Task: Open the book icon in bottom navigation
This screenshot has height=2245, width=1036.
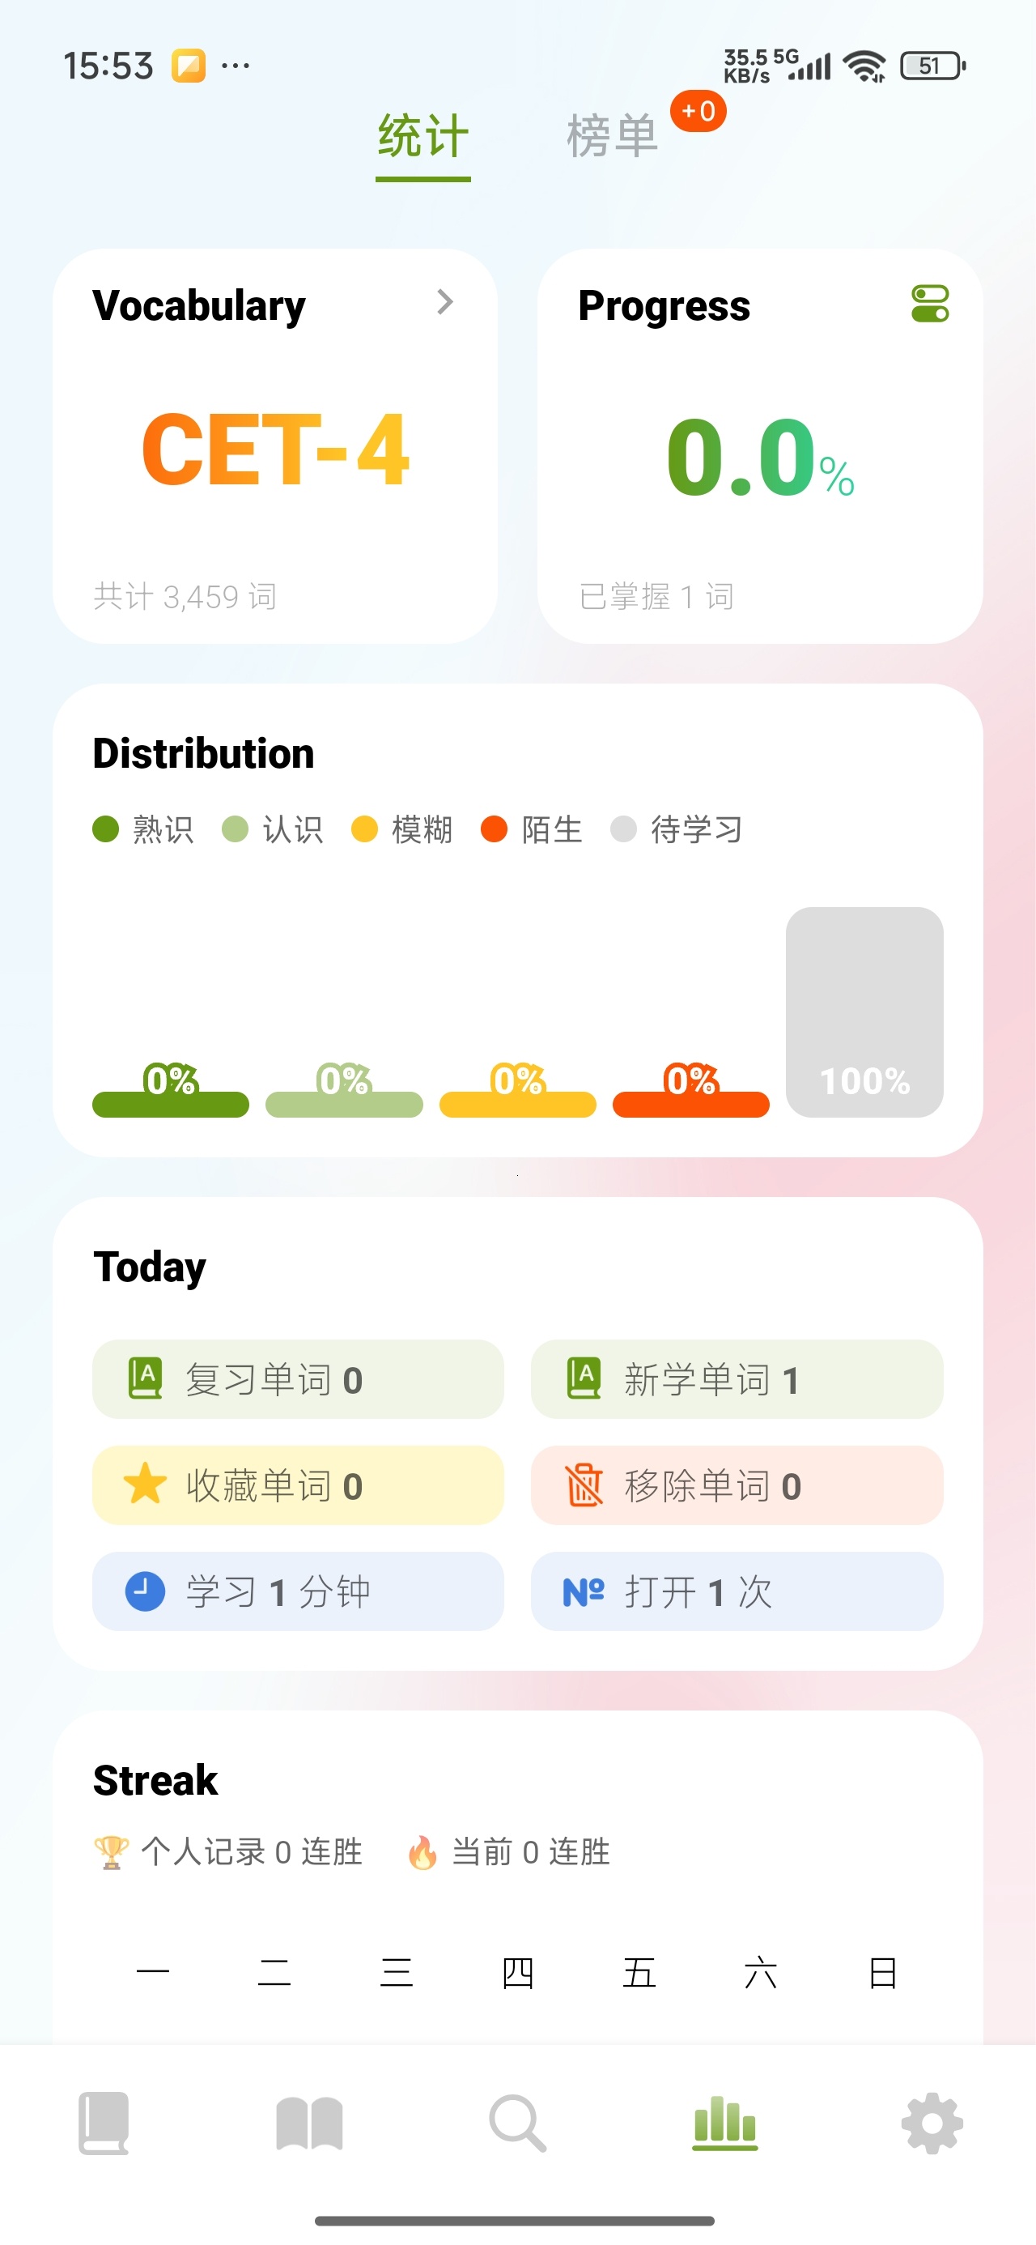Action: tap(104, 2123)
